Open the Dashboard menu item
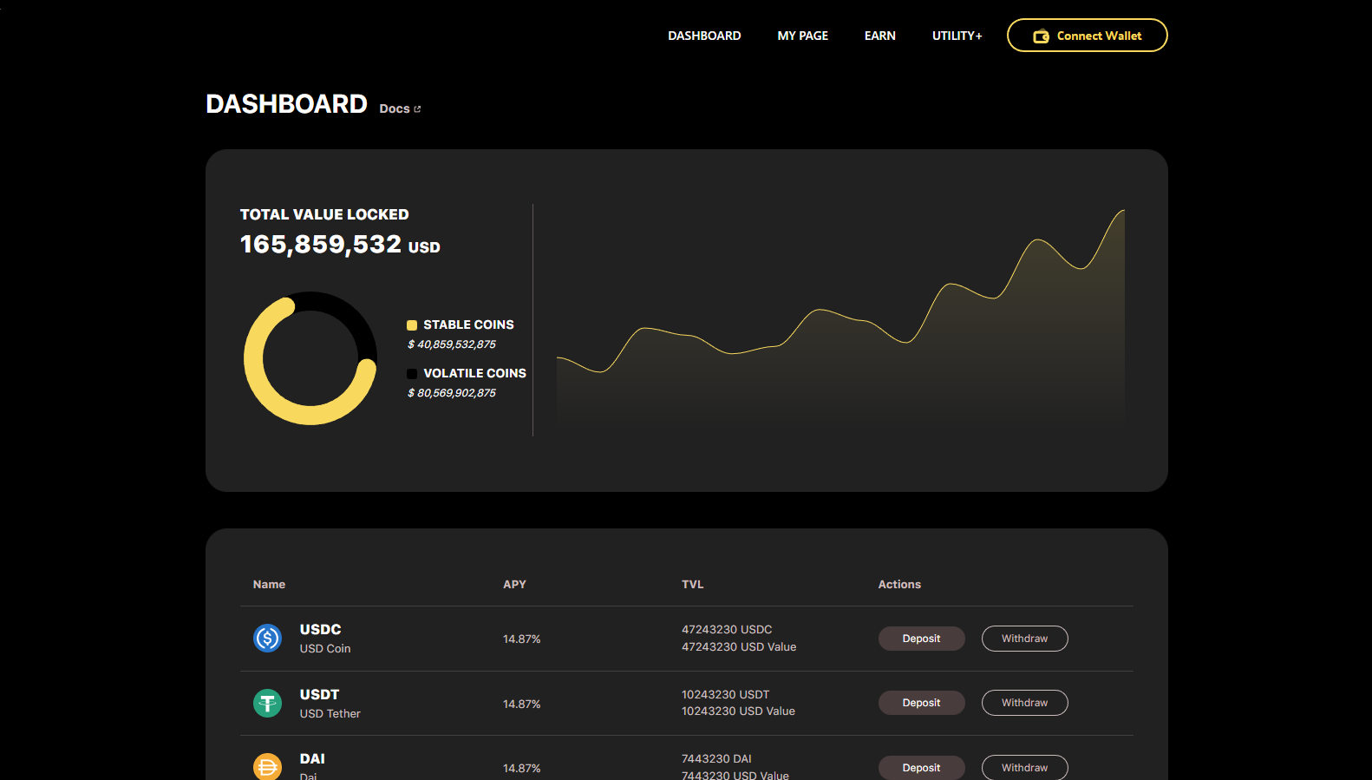This screenshot has width=1372, height=780. coord(704,36)
